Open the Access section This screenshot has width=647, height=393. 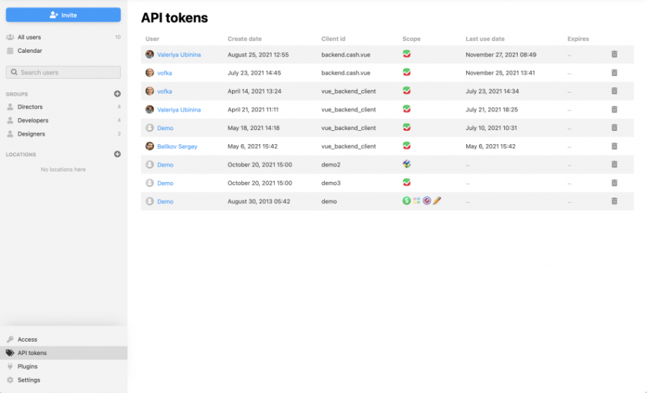pos(27,340)
